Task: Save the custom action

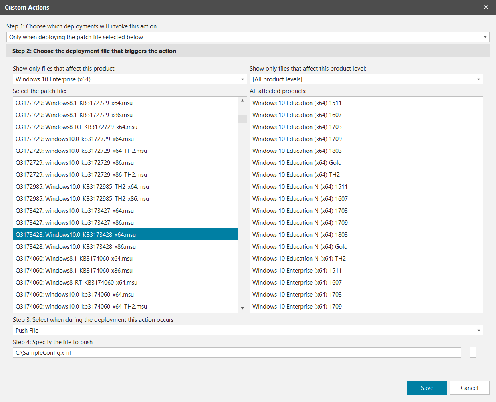Action: pyautogui.click(x=427, y=388)
